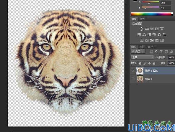Add a Levels adjustment layer
This screenshot has width=175, height=132.
tap(147, 29)
